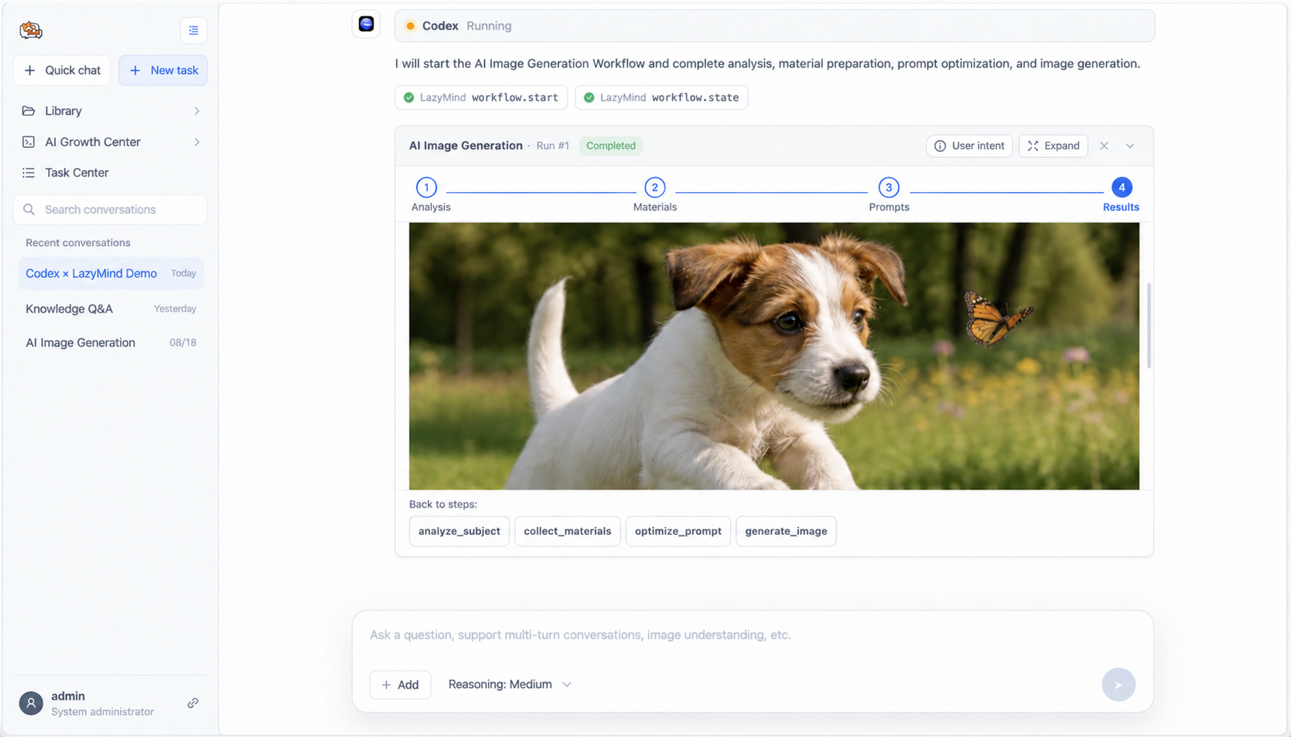Click the Task Center list icon
This screenshot has width=1291, height=737.
[x=29, y=173]
